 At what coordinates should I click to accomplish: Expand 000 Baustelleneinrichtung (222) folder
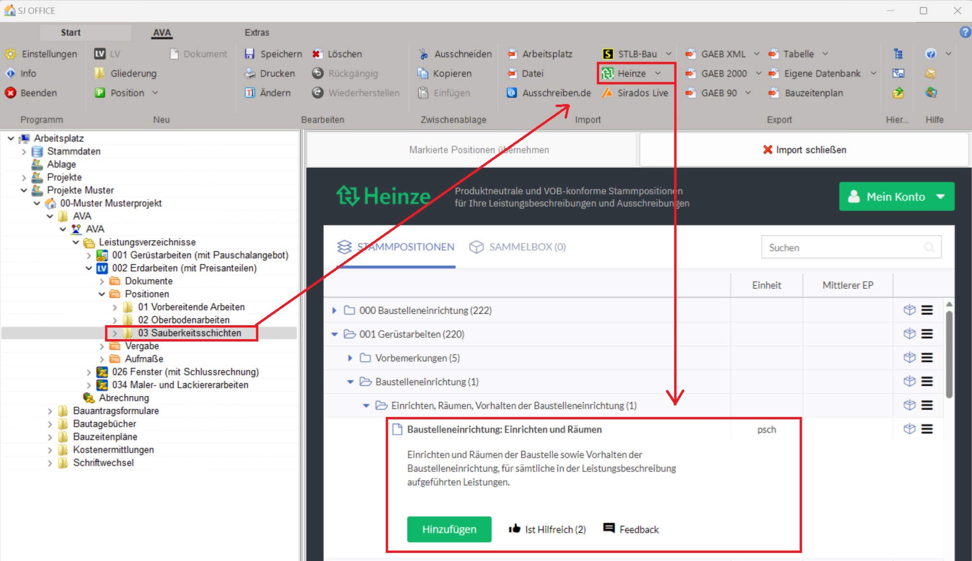tap(334, 310)
